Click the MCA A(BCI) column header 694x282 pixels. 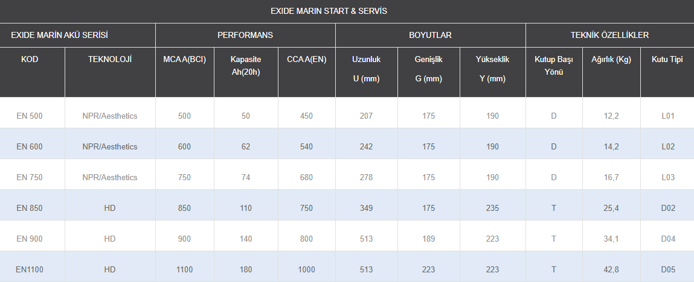[185, 59]
